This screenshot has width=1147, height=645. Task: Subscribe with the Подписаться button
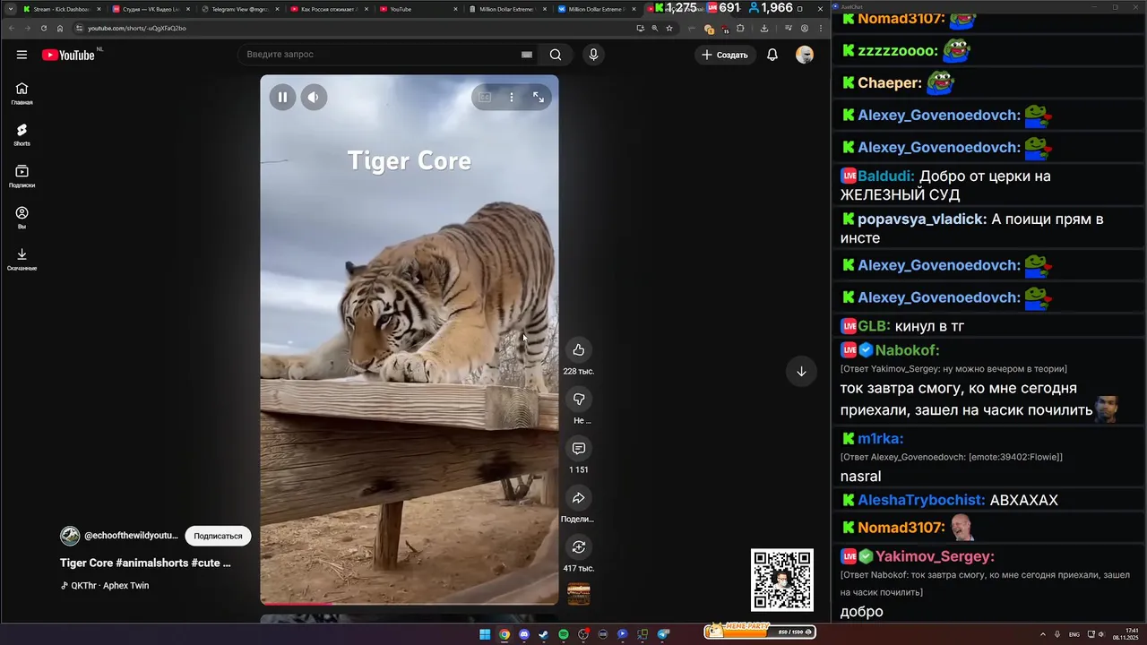[218, 536]
